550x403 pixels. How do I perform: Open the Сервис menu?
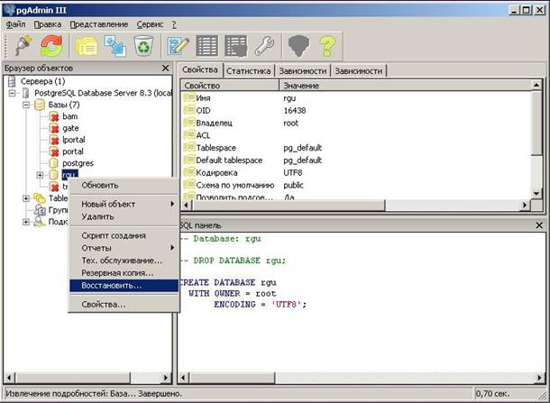point(150,24)
